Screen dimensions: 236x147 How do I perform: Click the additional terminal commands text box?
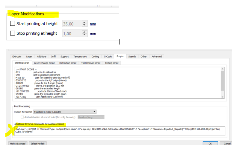pyautogui.click(x=120, y=131)
